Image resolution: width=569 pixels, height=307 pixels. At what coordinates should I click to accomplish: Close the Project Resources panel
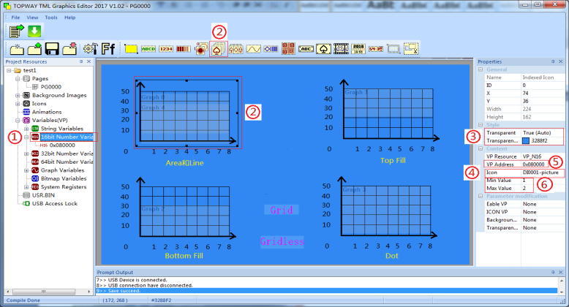(x=89, y=61)
